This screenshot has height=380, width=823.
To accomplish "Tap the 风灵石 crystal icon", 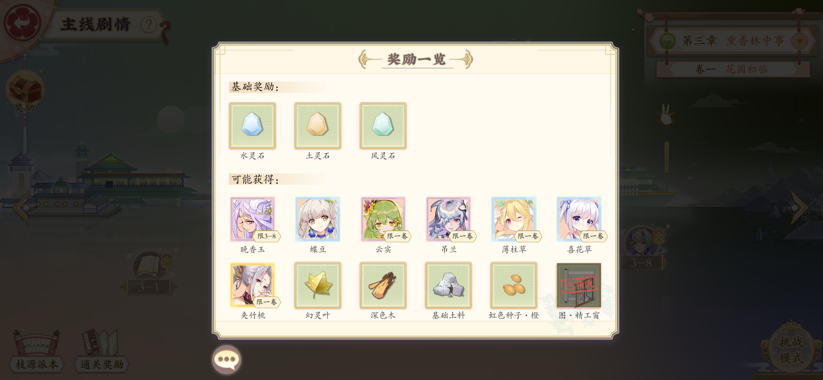I will (x=383, y=126).
